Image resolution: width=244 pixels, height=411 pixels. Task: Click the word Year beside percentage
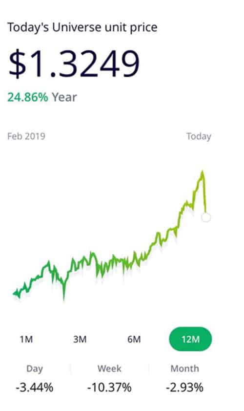pyautogui.click(x=64, y=97)
